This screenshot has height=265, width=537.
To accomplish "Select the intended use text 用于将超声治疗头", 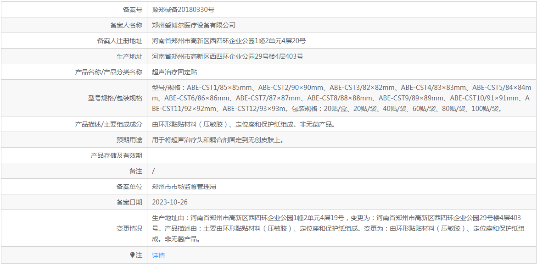I will (218, 140).
